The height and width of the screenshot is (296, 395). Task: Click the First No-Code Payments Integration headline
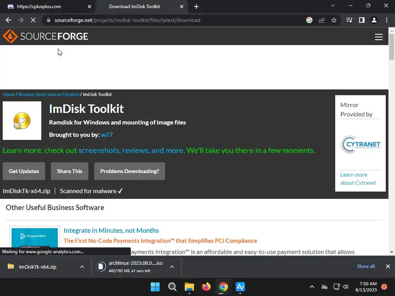160,241
